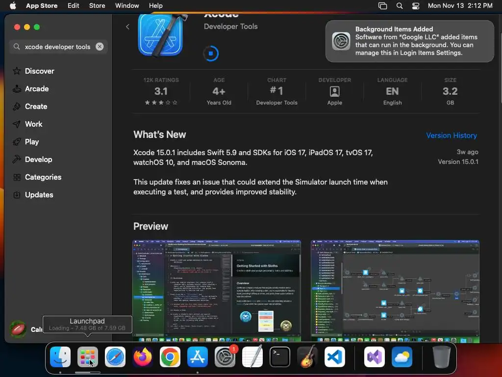Click the EN English language info
The height and width of the screenshot is (377, 502).
click(392, 91)
